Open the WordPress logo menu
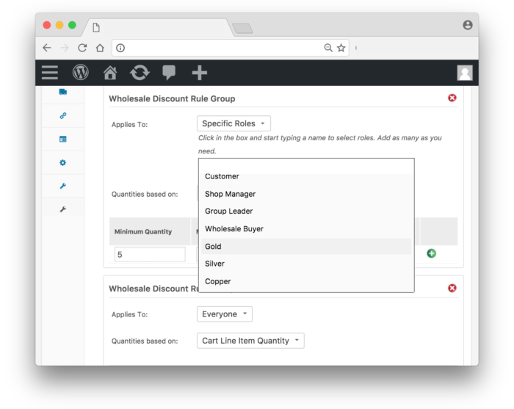514x409 pixels. pyautogui.click(x=80, y=73)
